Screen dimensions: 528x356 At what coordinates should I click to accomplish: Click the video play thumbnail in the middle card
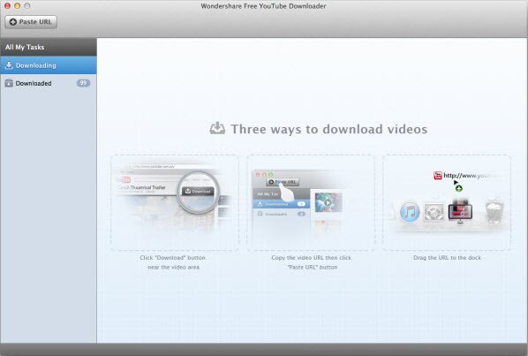328,202
